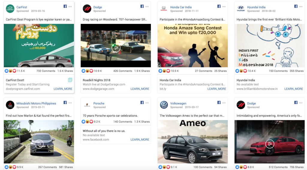Click the Facebook icon on Volkswagen card
307x170 pixels.
coord(219,103)
